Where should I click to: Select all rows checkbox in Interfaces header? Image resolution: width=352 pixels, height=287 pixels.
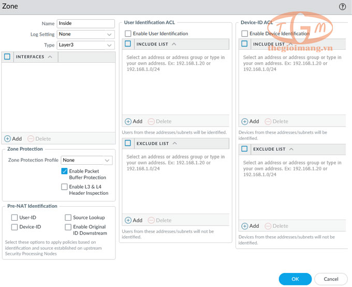[x=7, y=56]
